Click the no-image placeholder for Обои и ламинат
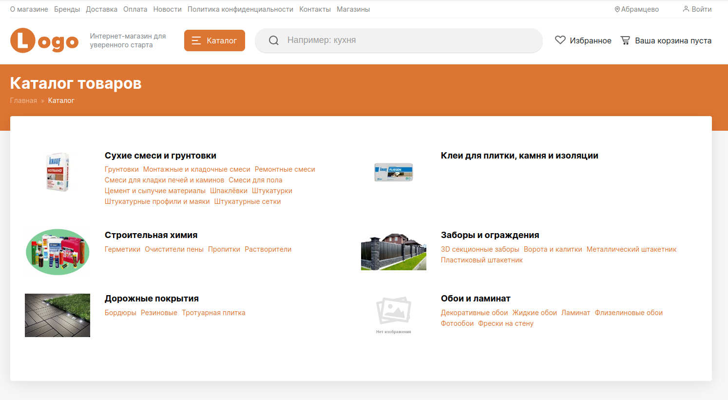 pos(394,313)
